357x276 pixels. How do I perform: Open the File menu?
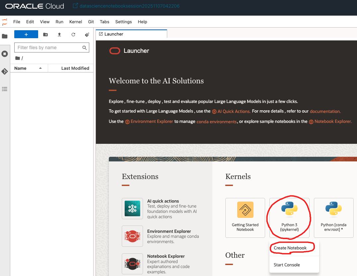point(17,22)
